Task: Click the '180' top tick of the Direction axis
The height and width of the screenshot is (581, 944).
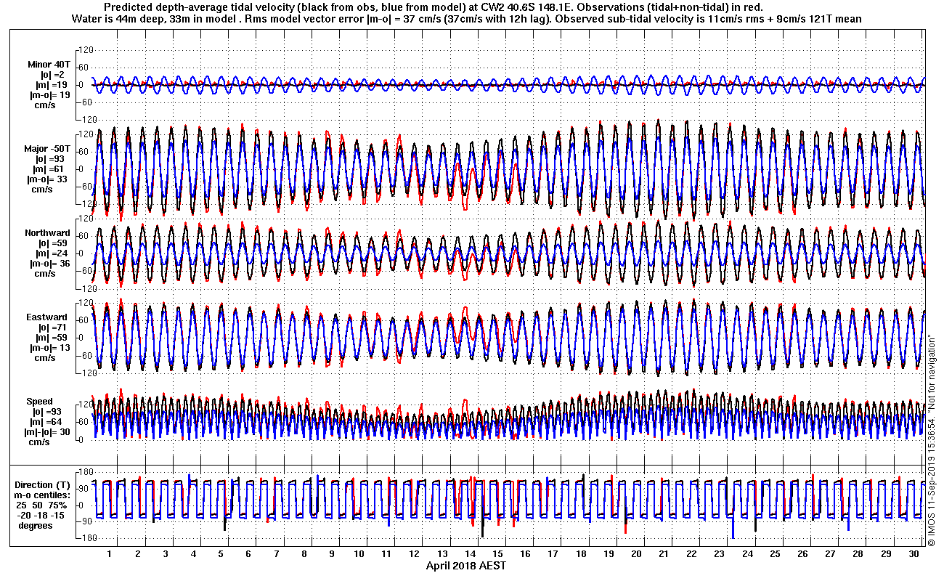Action: pos(86,471)
